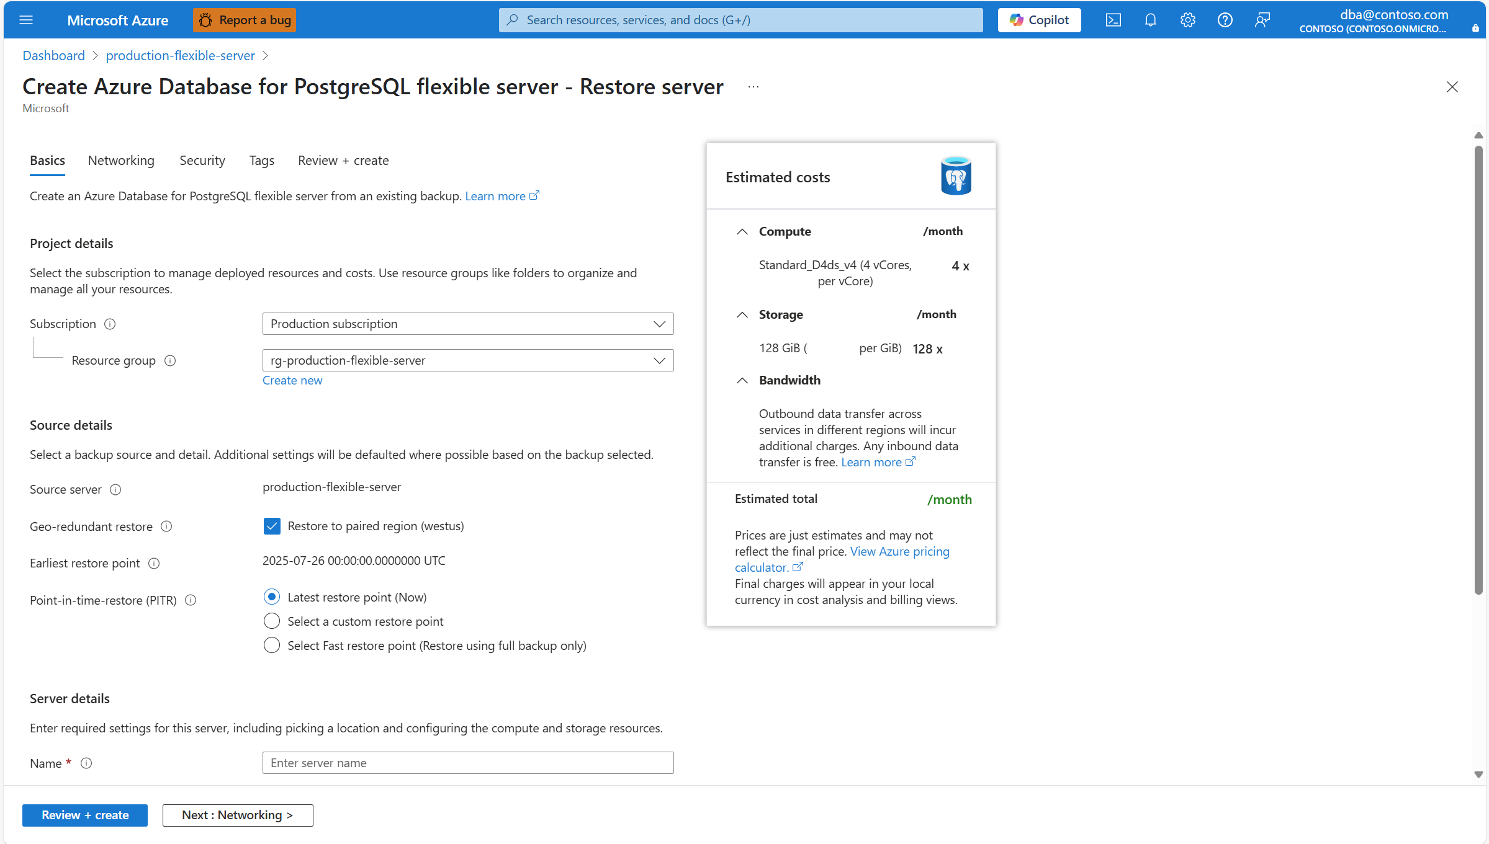
Task: Uncheck Restore to paired region checkbox
Action: point(272,526)
